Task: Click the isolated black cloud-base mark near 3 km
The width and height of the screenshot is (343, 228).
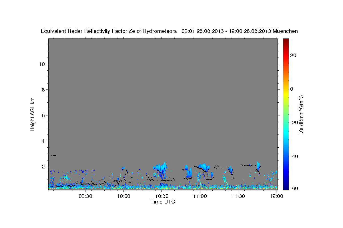Action: pos(54,156)
